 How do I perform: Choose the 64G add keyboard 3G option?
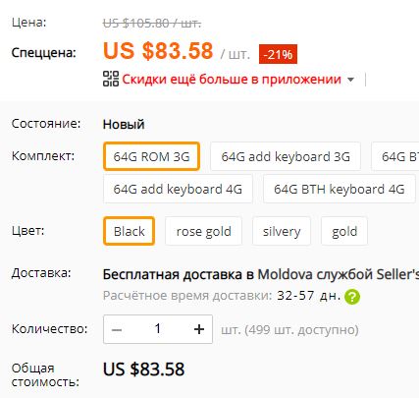pos(286,156)
